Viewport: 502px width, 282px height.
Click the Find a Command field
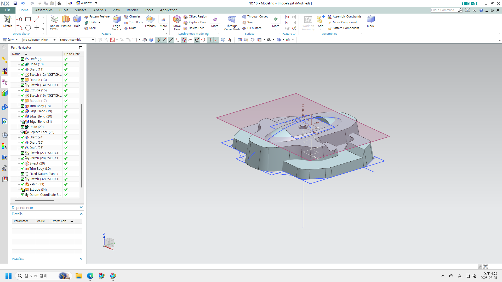444,10
